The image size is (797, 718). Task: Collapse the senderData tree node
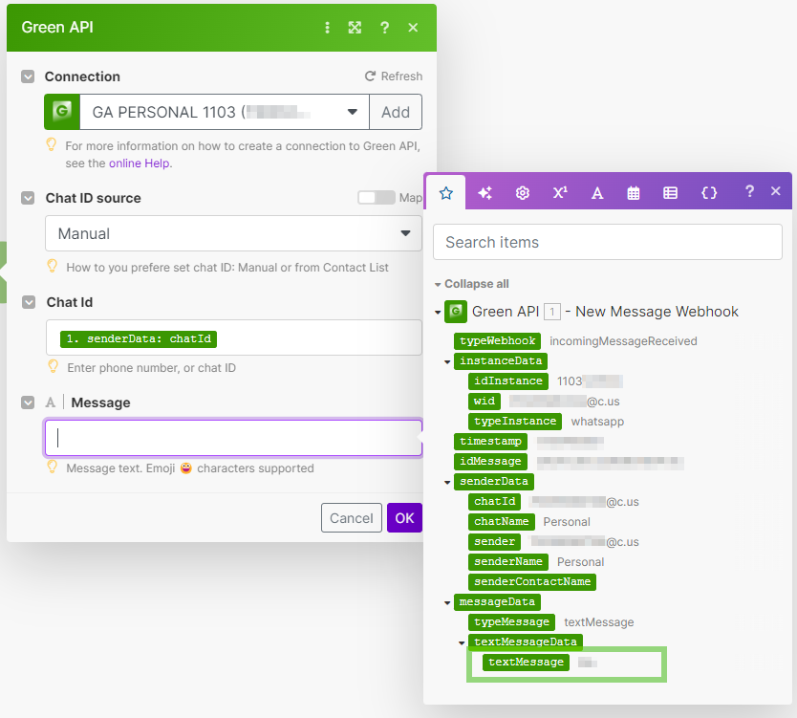click(x=447, y=482)
